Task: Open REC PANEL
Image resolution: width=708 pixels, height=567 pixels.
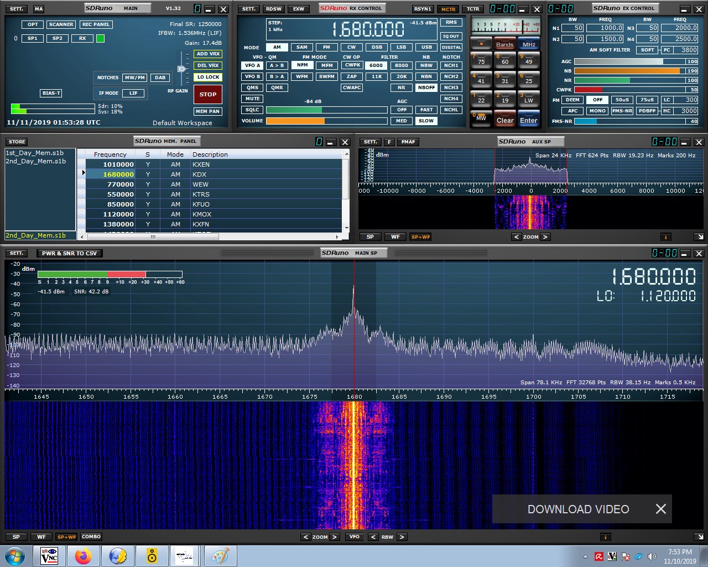Action: coord(96,24)
